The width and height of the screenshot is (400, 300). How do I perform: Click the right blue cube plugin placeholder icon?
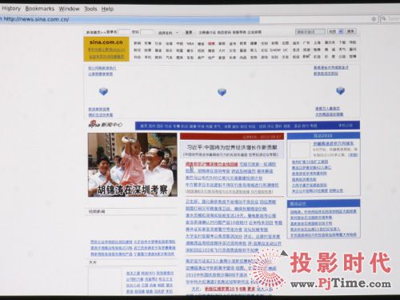click(340, 90)
